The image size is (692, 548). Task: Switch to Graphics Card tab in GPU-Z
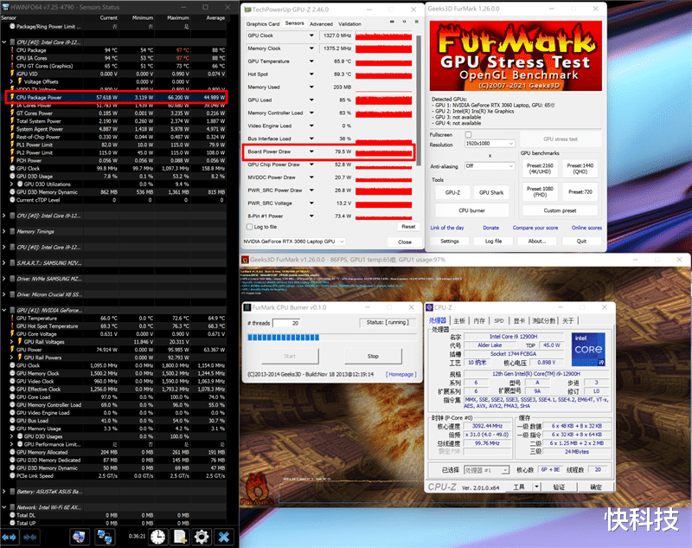263,24
